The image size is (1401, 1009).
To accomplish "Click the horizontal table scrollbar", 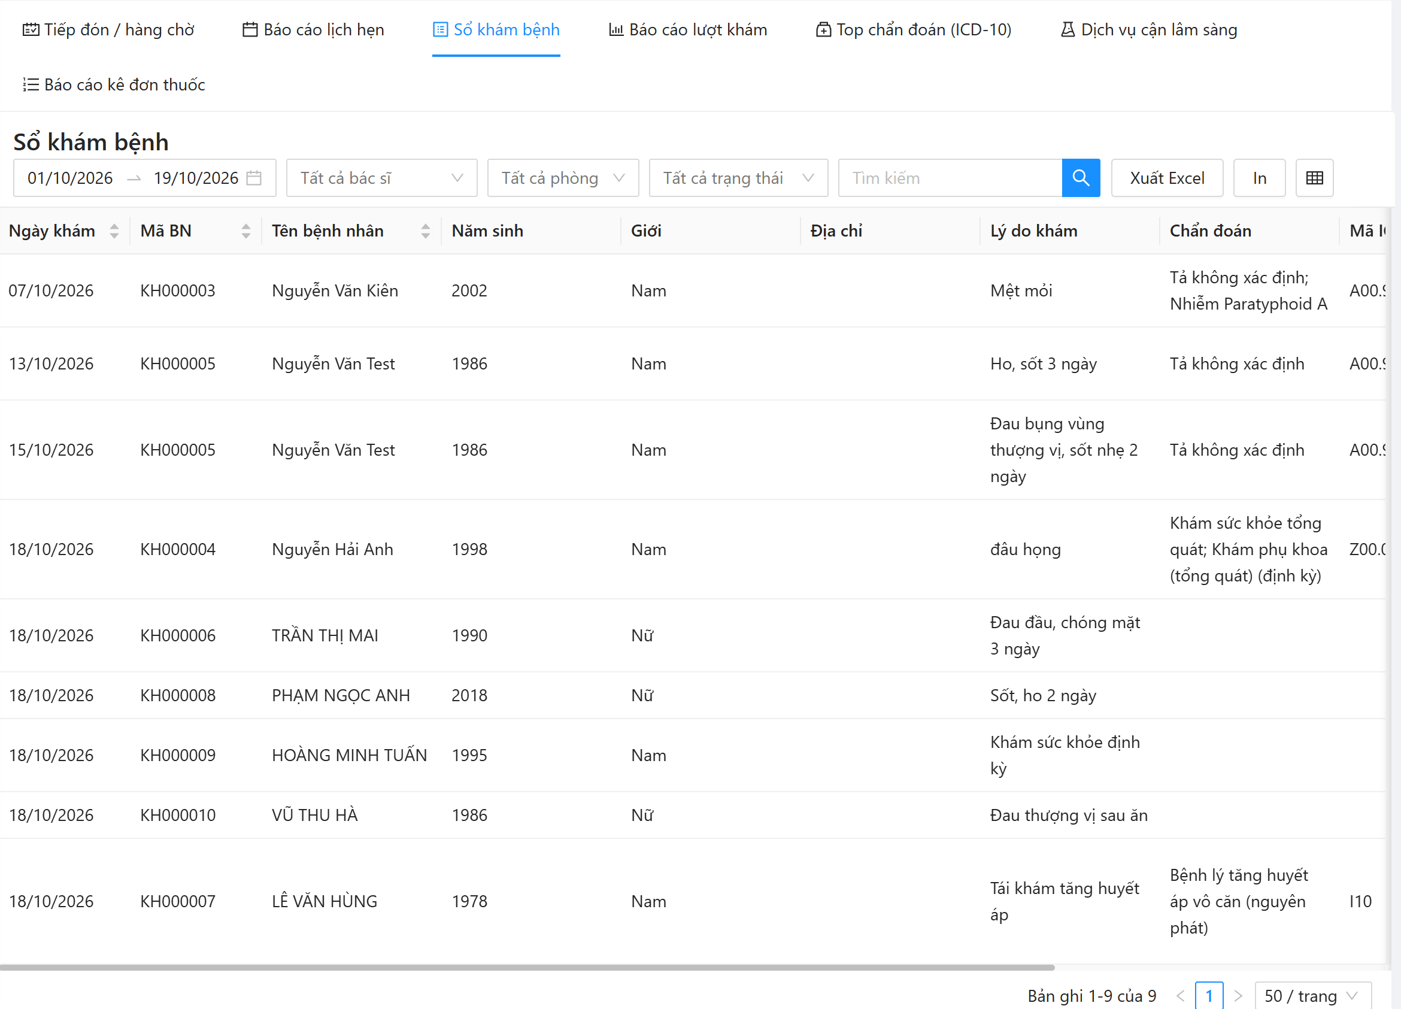I will tap(527, 967).
